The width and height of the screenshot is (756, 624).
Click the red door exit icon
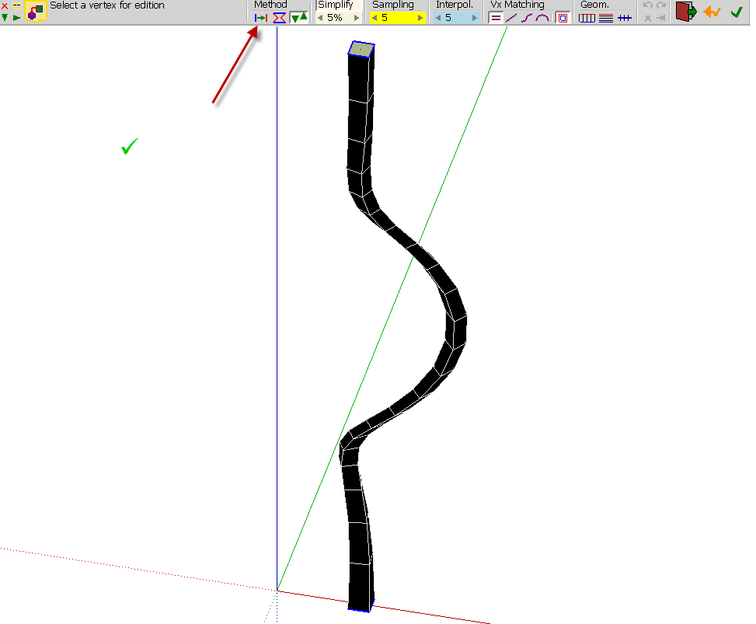(685, 11)
